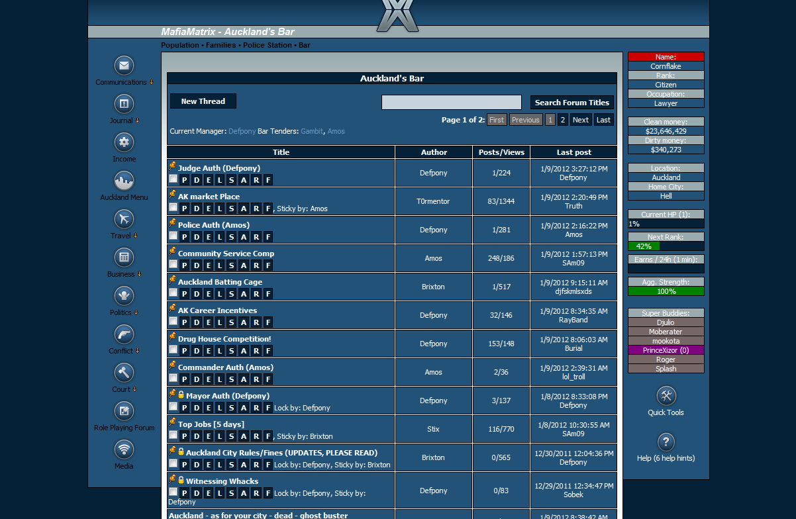Image resolution: width=796 pixels, height=519 pixels.
Task: Open the Politics icon in sidebar
Action: (x=124, y=296)
